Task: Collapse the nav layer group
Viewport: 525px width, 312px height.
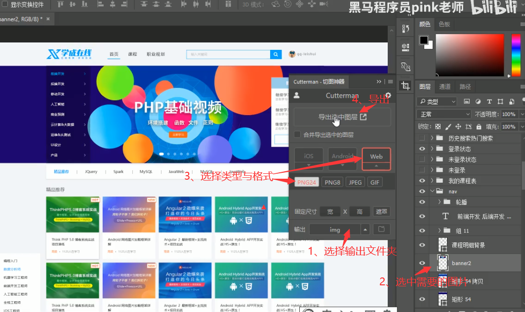Action: pos(432,191)
